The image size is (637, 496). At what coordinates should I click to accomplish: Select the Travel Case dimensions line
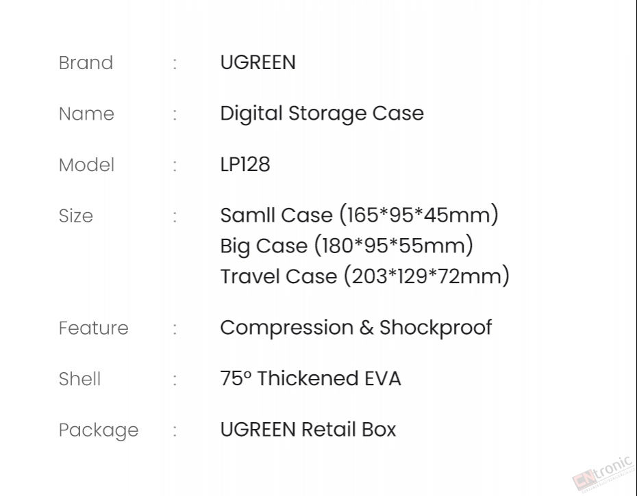[365, 276]
